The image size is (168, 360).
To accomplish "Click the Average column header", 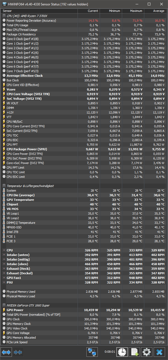I will pos(155,11).
